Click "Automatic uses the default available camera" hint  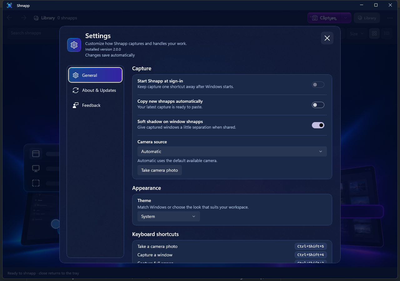[x=177, y=161]
